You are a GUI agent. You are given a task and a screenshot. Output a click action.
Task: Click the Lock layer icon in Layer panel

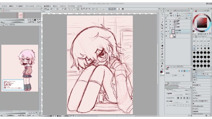[178, 16]
